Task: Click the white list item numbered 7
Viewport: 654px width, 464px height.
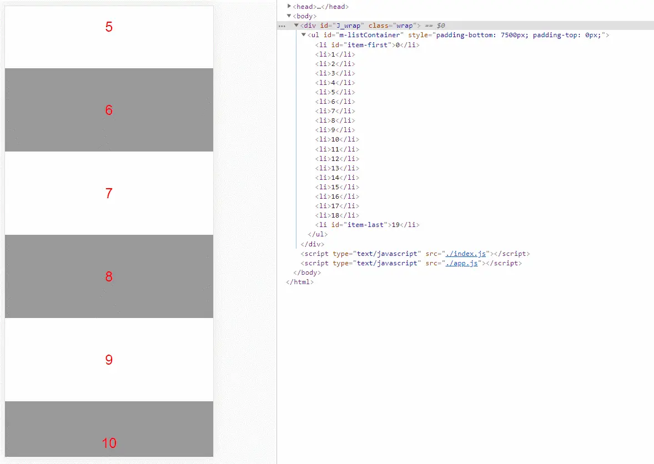Action: click(109, 193)
